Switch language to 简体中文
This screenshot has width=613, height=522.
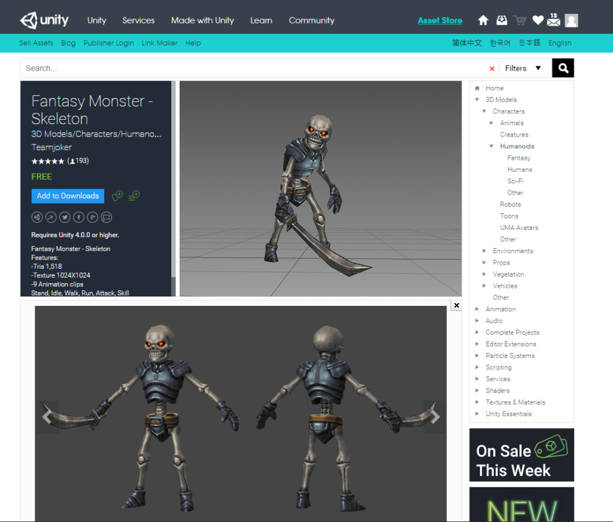pyautogui.click(x=467, y=43)
